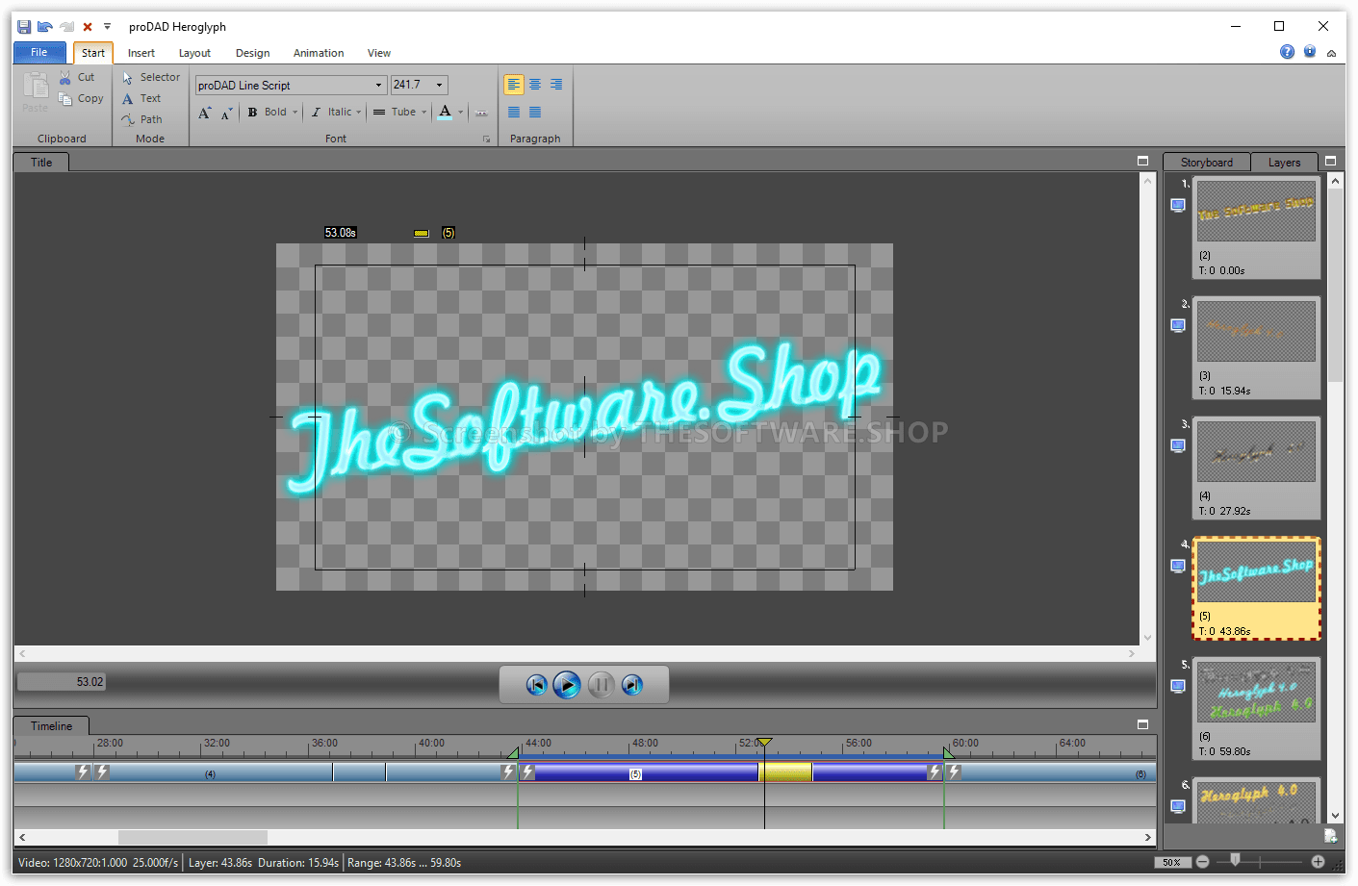Click the Selector mode button

151,77
